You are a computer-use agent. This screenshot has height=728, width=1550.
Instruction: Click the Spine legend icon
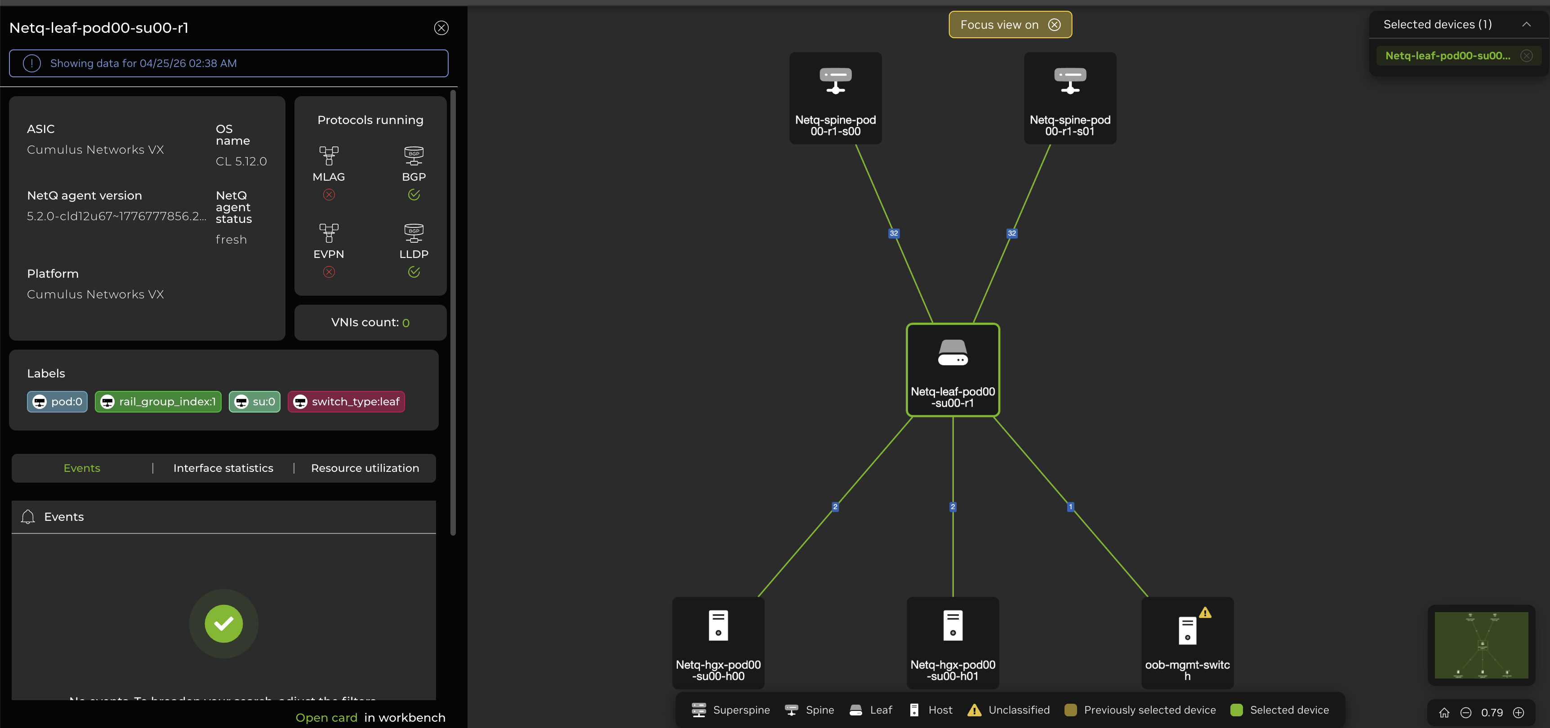791,710
